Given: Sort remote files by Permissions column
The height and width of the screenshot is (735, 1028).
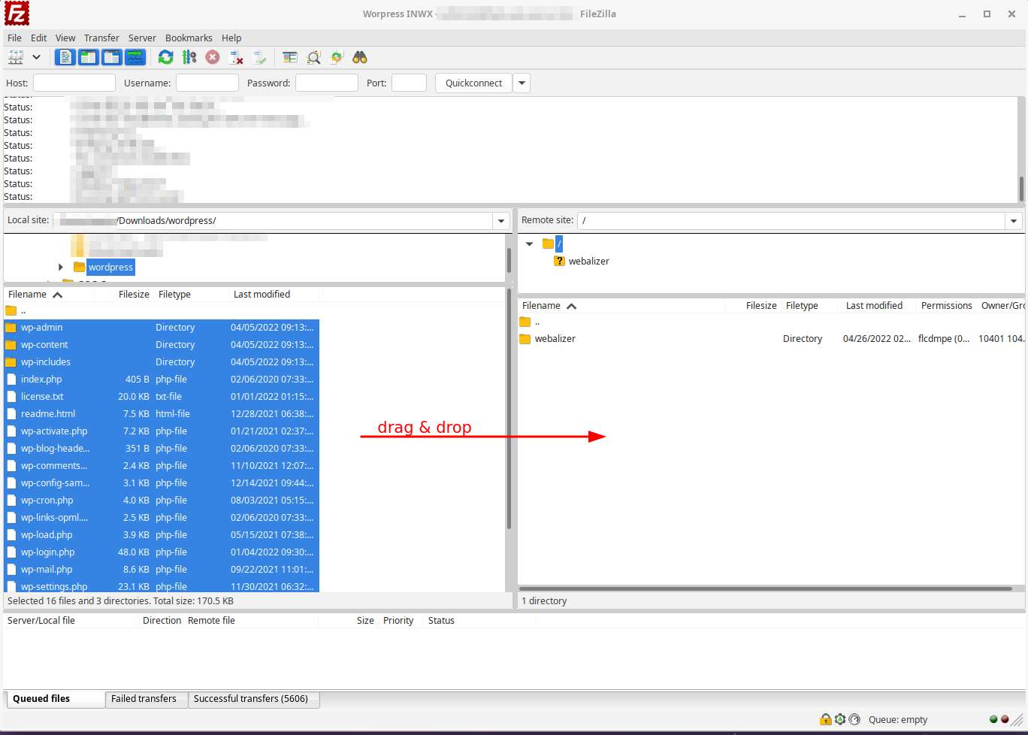Looking at the screenshot, I should coord(946,306).
